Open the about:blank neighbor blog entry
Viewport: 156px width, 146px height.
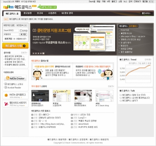tap(84, 124)
